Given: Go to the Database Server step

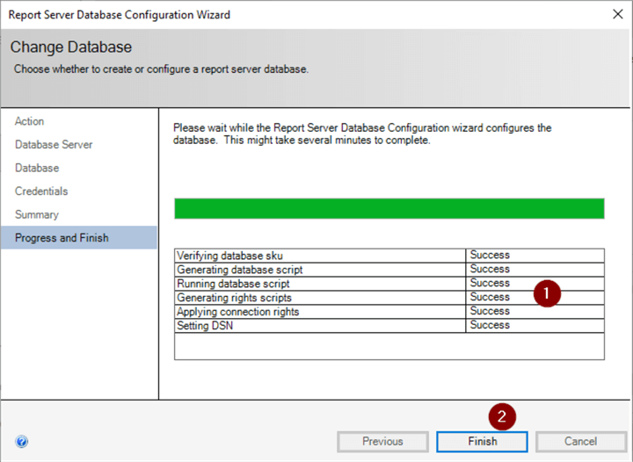Looking at the screenshot, I should [x=54, y=145].
